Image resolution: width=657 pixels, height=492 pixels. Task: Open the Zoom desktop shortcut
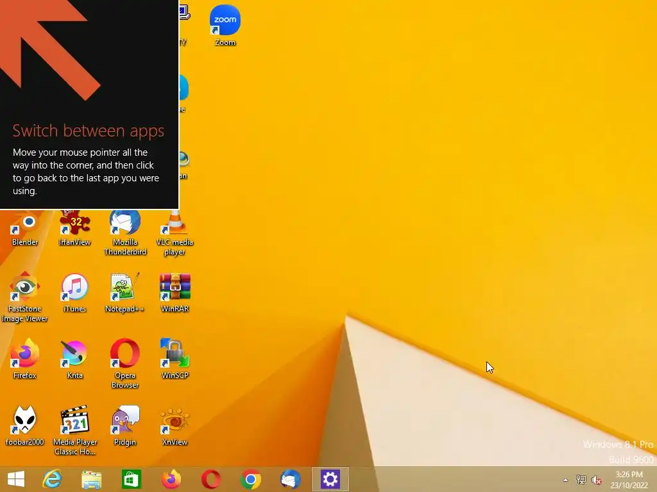(x=225, y=25)
